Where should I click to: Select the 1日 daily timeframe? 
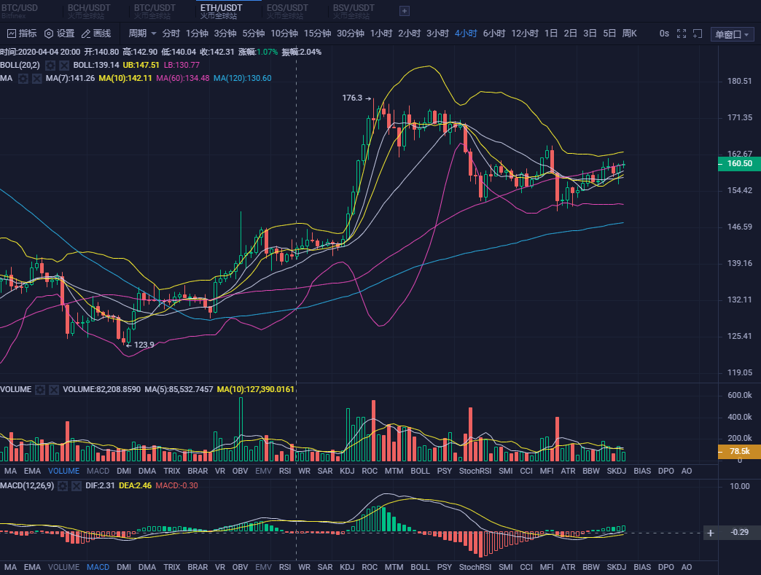pos(551,34)
